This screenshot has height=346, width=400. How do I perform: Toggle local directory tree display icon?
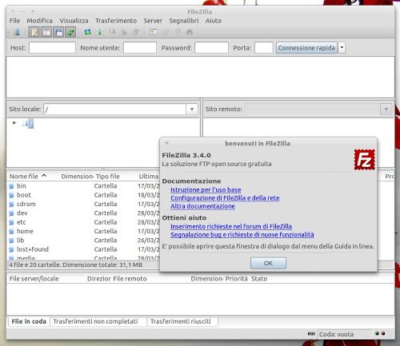pyautogui.click(x=46, y=33)
